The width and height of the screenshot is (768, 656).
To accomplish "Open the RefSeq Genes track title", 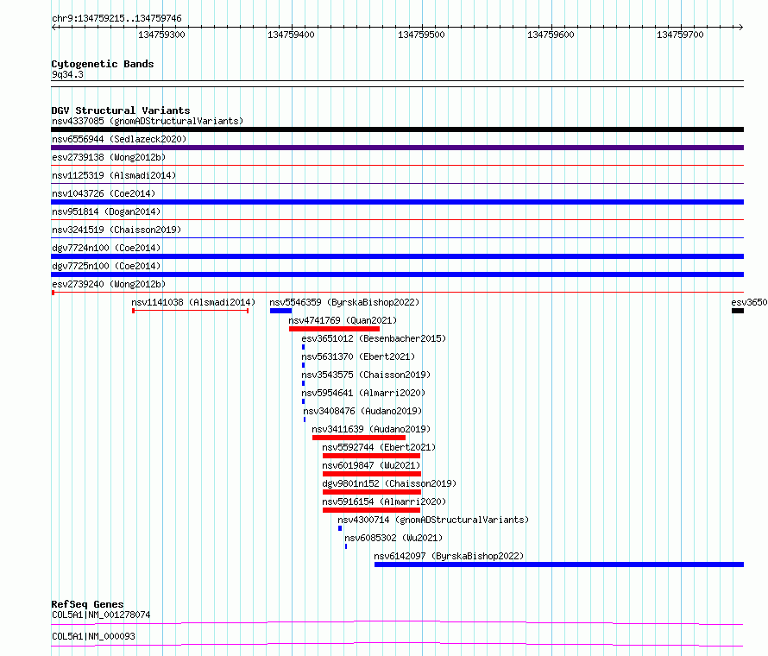I will 88,604.
